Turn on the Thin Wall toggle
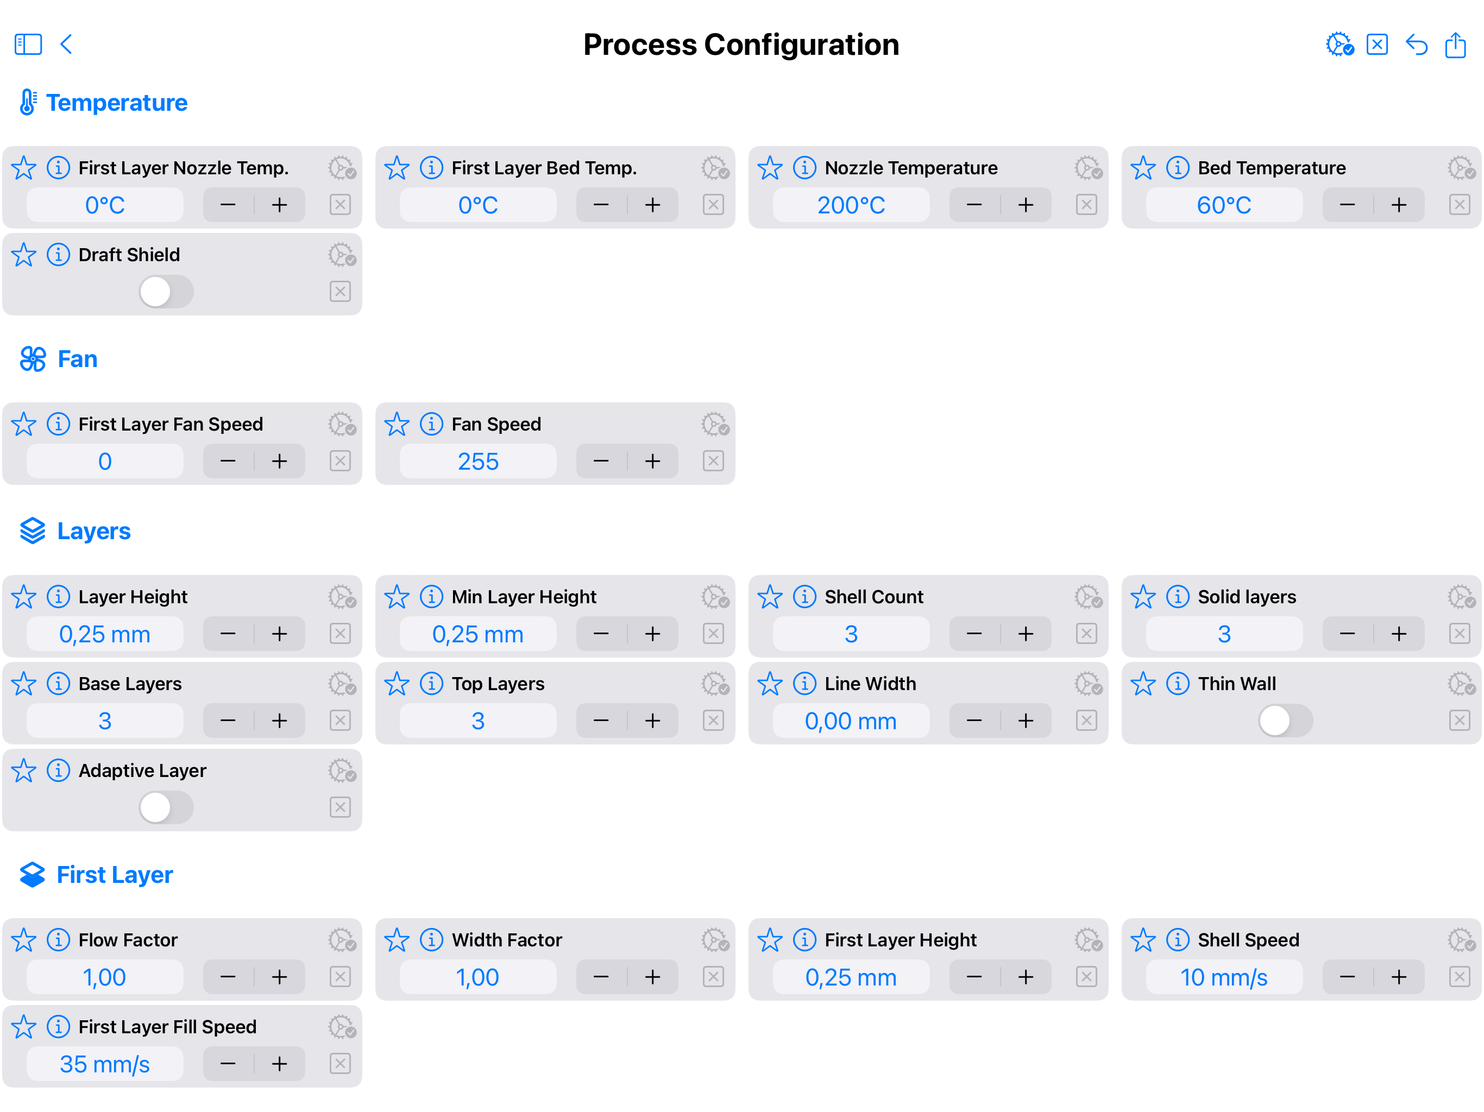The height and width of the screenshot is (1112, 1484). (x=1285, y=721)
